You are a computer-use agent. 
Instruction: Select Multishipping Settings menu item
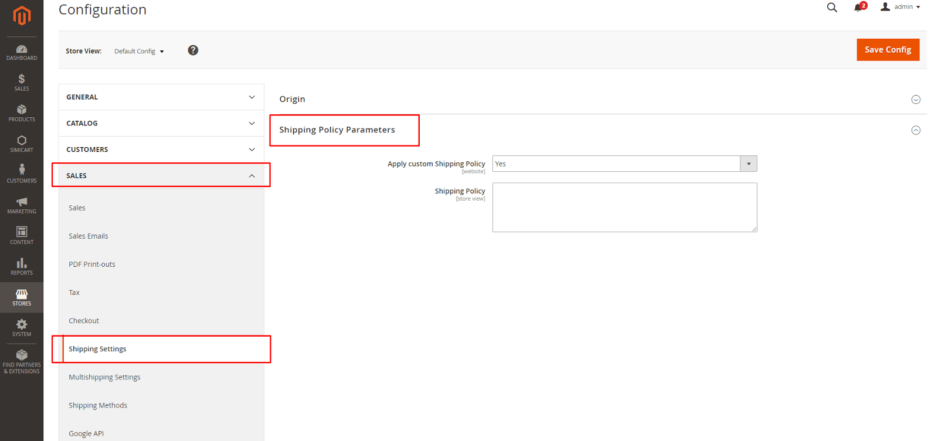pyautogui.click(x=104, y=377)
